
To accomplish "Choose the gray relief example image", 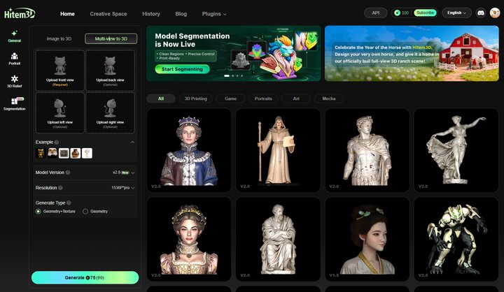I will pos(64,153).
